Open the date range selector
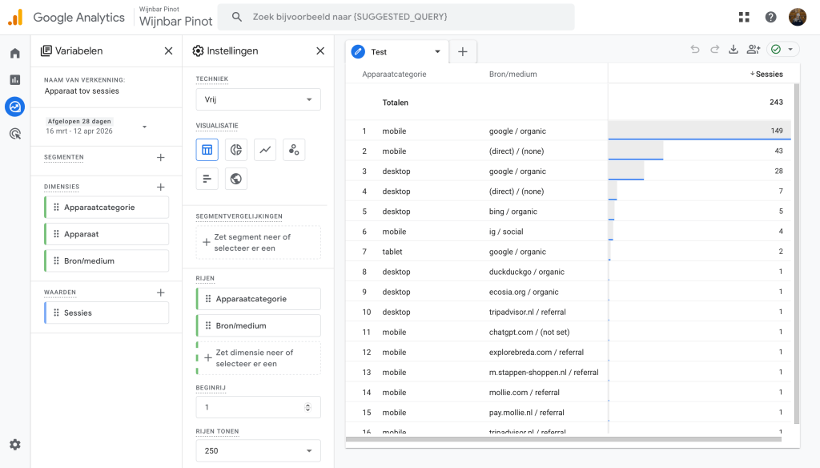This screenshot has height=468, width=820. point(96,126)
